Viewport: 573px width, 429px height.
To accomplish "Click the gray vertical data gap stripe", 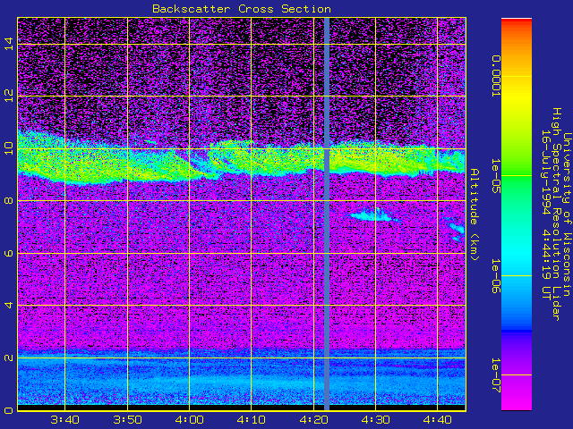I will point(327,214).
